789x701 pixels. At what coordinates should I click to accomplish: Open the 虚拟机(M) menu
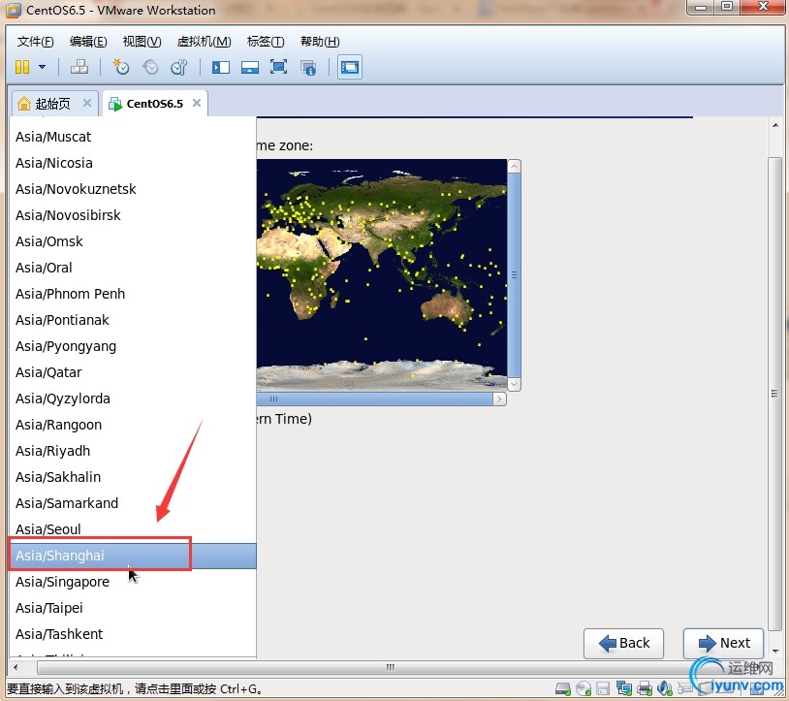click(205, 42)
